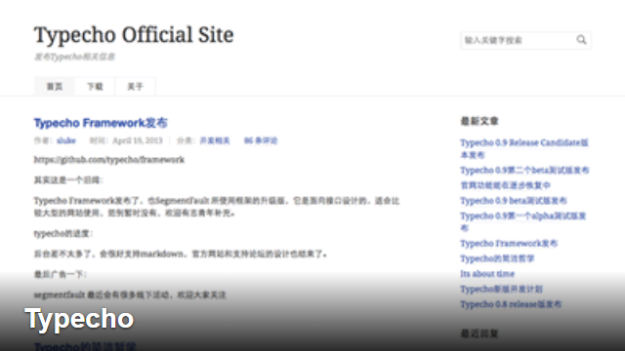Open Typecho 0.8 release版发布 sidebar link
Screen dimensions: 625x351
pos(511,304)
